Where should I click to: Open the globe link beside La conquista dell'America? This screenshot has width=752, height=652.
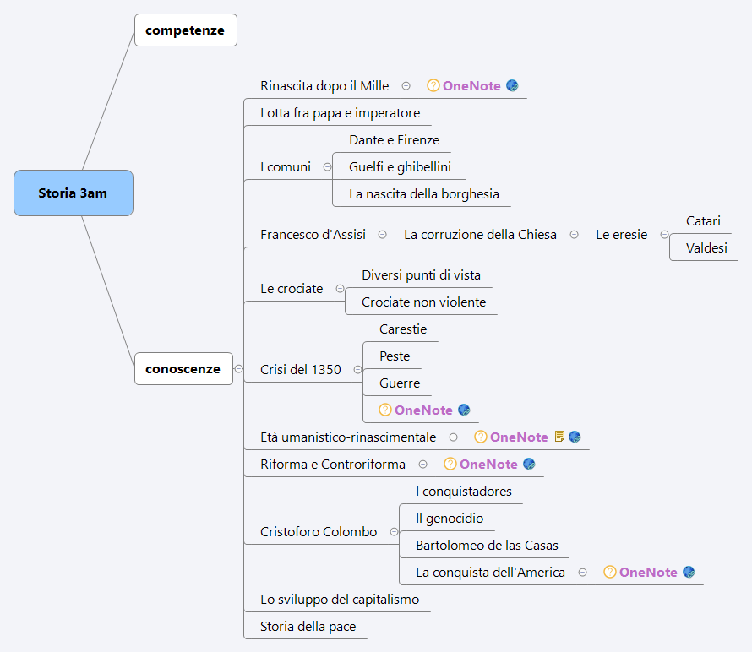pyautogui.click(x=689, y=572)
